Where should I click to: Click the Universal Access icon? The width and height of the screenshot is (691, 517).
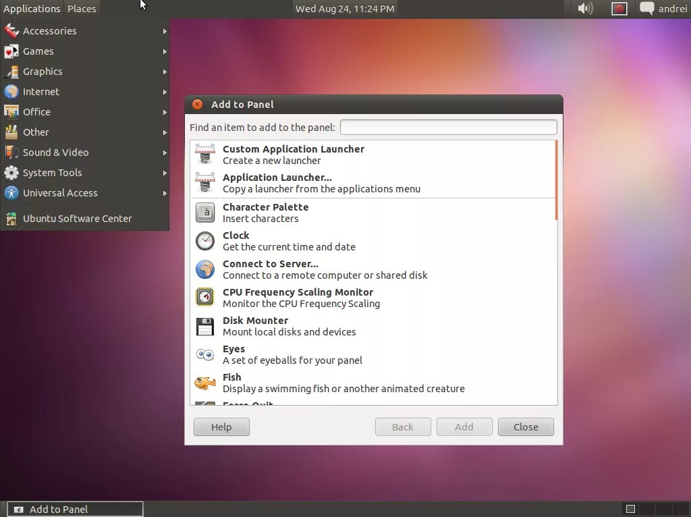click(11, 193)
